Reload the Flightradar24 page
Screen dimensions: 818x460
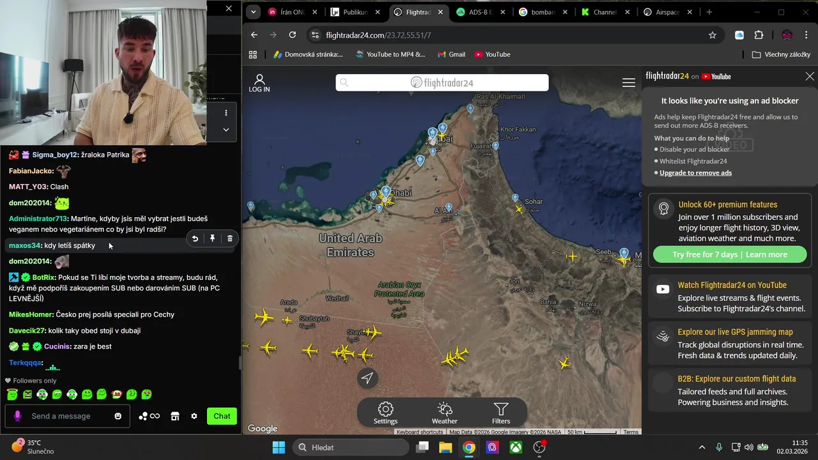click(x=293, y=35)
